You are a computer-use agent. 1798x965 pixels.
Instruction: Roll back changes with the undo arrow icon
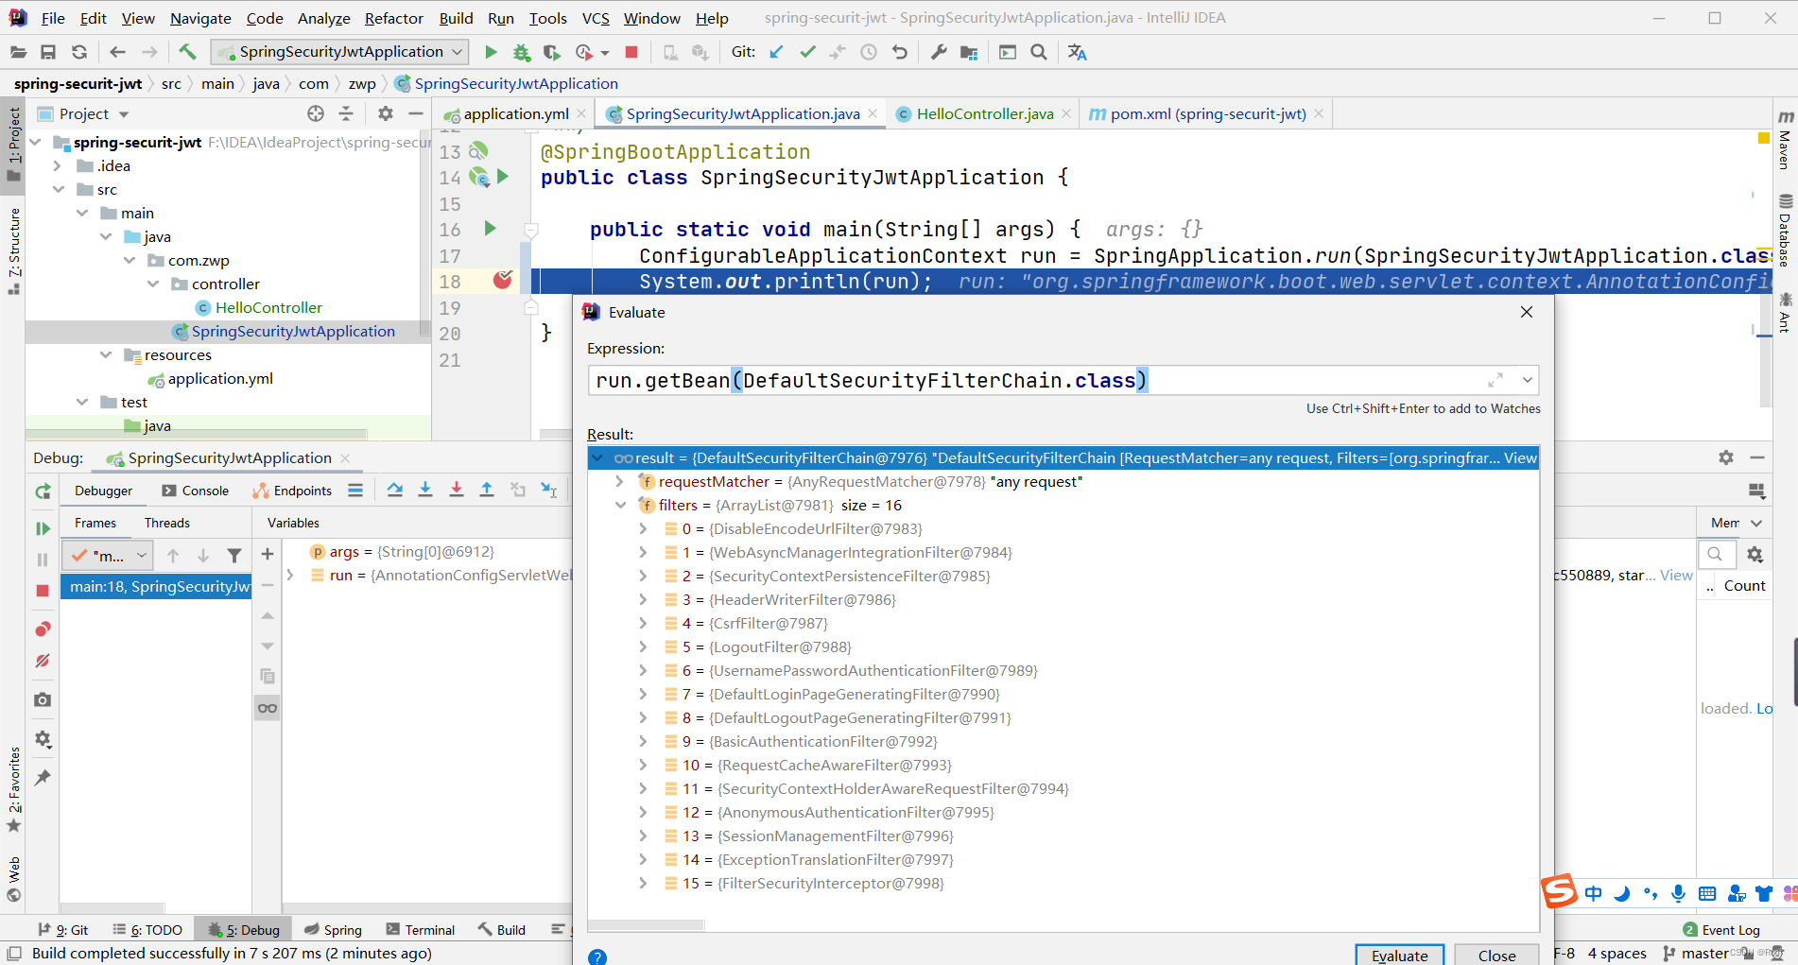pyautogui.click(x=900, y=52)
